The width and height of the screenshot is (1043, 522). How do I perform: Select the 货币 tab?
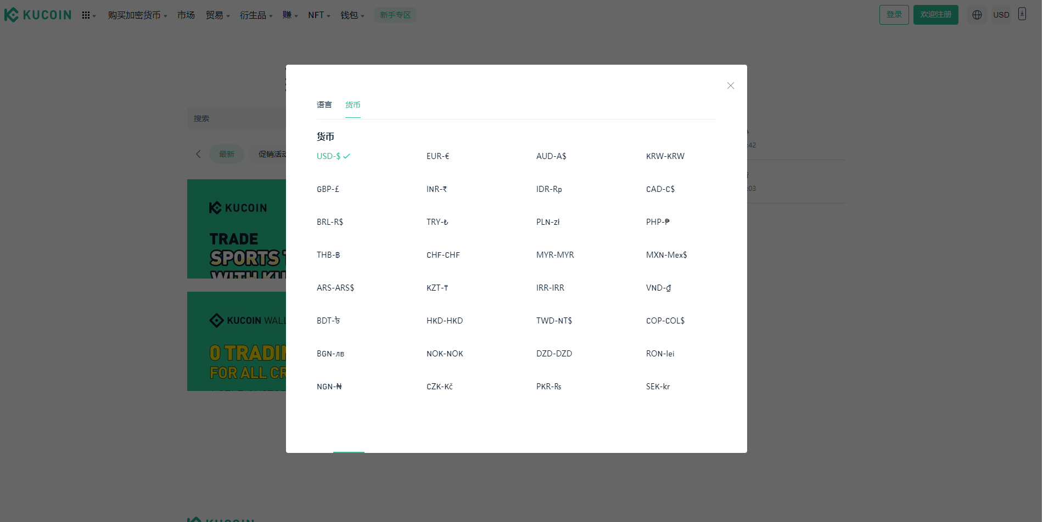(352, 105)
